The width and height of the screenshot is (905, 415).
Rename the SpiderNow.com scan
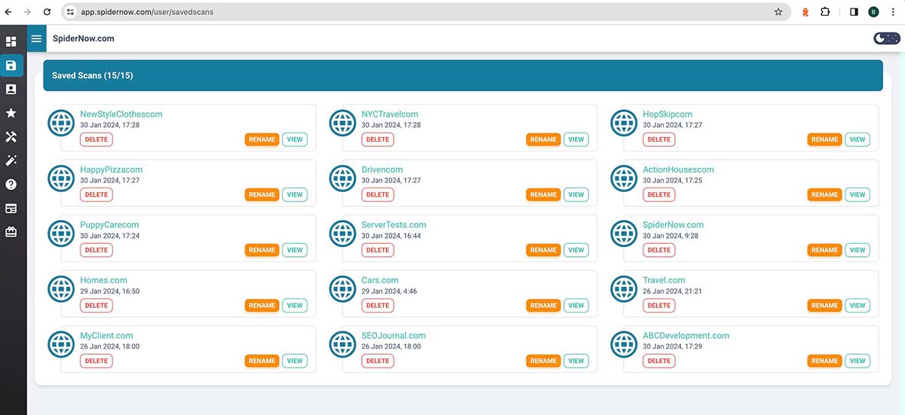pos(824,250)
